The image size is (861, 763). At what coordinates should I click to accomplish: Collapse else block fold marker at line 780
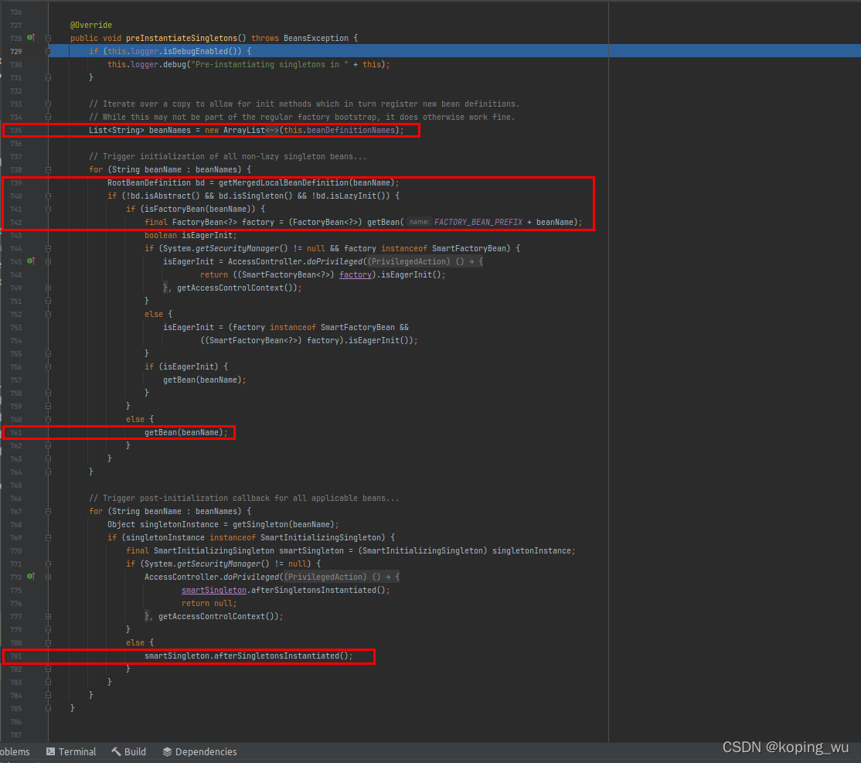(x=49, y=642)
